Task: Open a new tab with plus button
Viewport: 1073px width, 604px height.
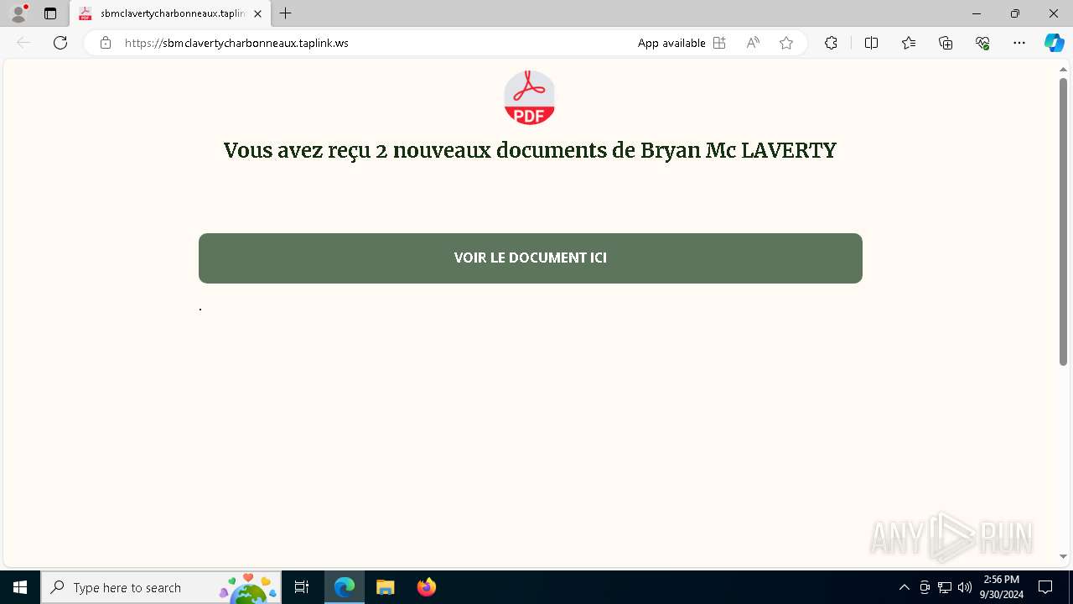Action: (x=286, y=13)
